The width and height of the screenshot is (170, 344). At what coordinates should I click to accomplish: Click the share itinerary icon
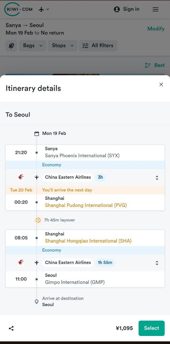pyautogui.click(x=11, y=328)
